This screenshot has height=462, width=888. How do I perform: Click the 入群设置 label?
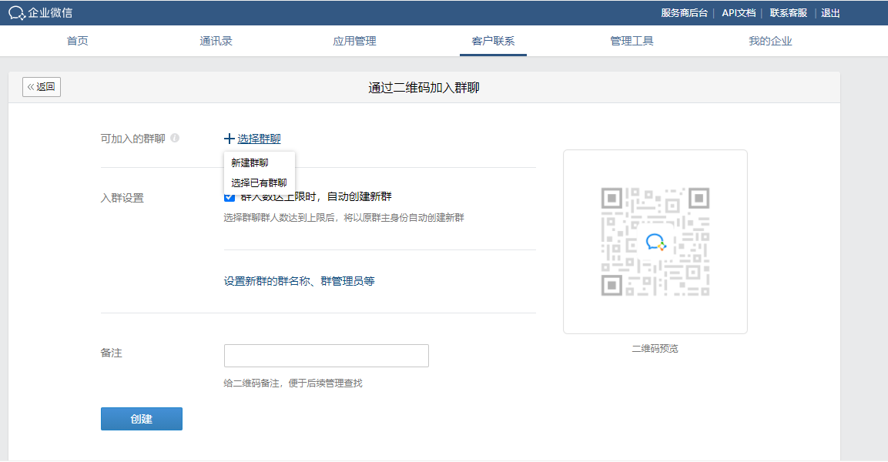pos(122,198)
